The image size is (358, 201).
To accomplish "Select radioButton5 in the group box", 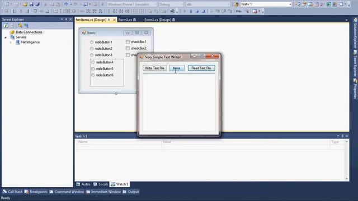I will [102, 69].
